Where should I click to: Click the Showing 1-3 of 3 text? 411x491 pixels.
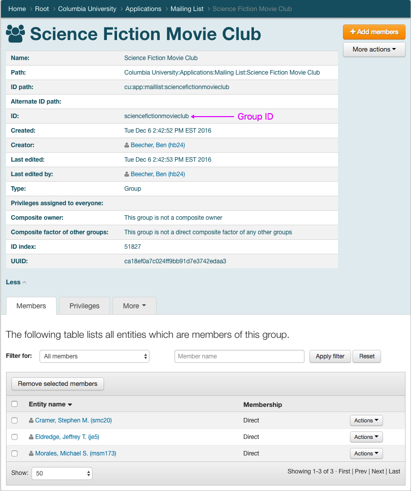point(310,471)
